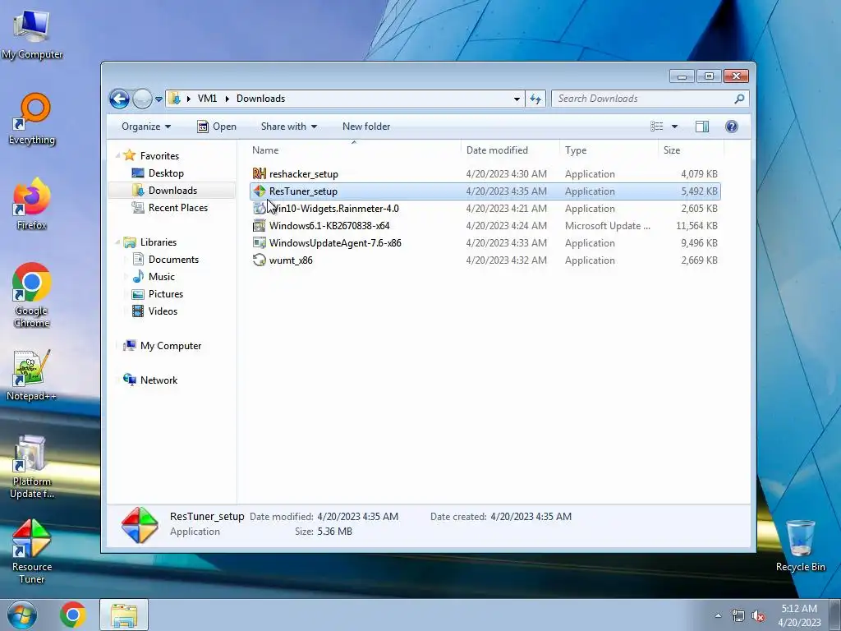This screenshot has width=841, height=631.
Task: Open the view options dropdown arrow
Action: 675,127
